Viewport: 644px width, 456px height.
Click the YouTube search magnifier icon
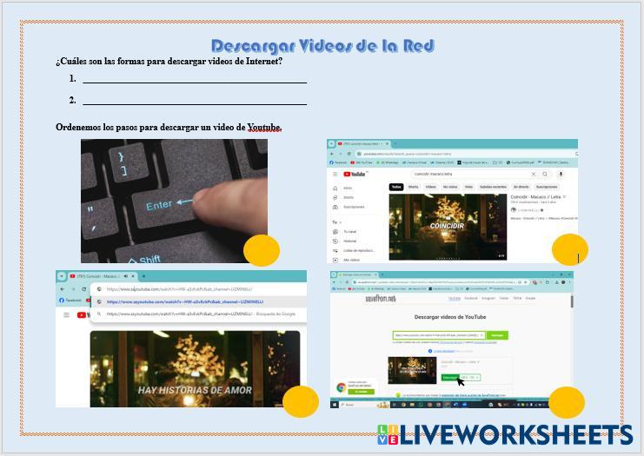pyautogui.click(x=545, y=175)
